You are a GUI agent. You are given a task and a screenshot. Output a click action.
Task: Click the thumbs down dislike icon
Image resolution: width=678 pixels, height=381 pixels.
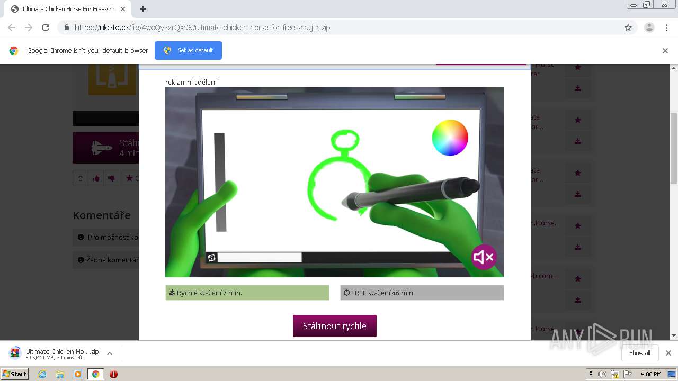tap(111, 178)
